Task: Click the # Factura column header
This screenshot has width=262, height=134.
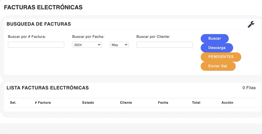Action: click(x=43, y=103)
